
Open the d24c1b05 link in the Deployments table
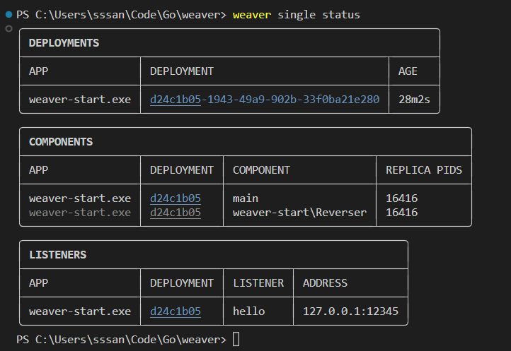[x=176, y=100]
